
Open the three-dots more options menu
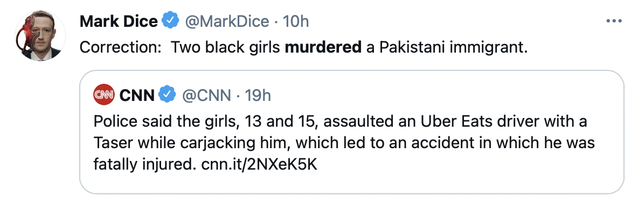[614, 21]
